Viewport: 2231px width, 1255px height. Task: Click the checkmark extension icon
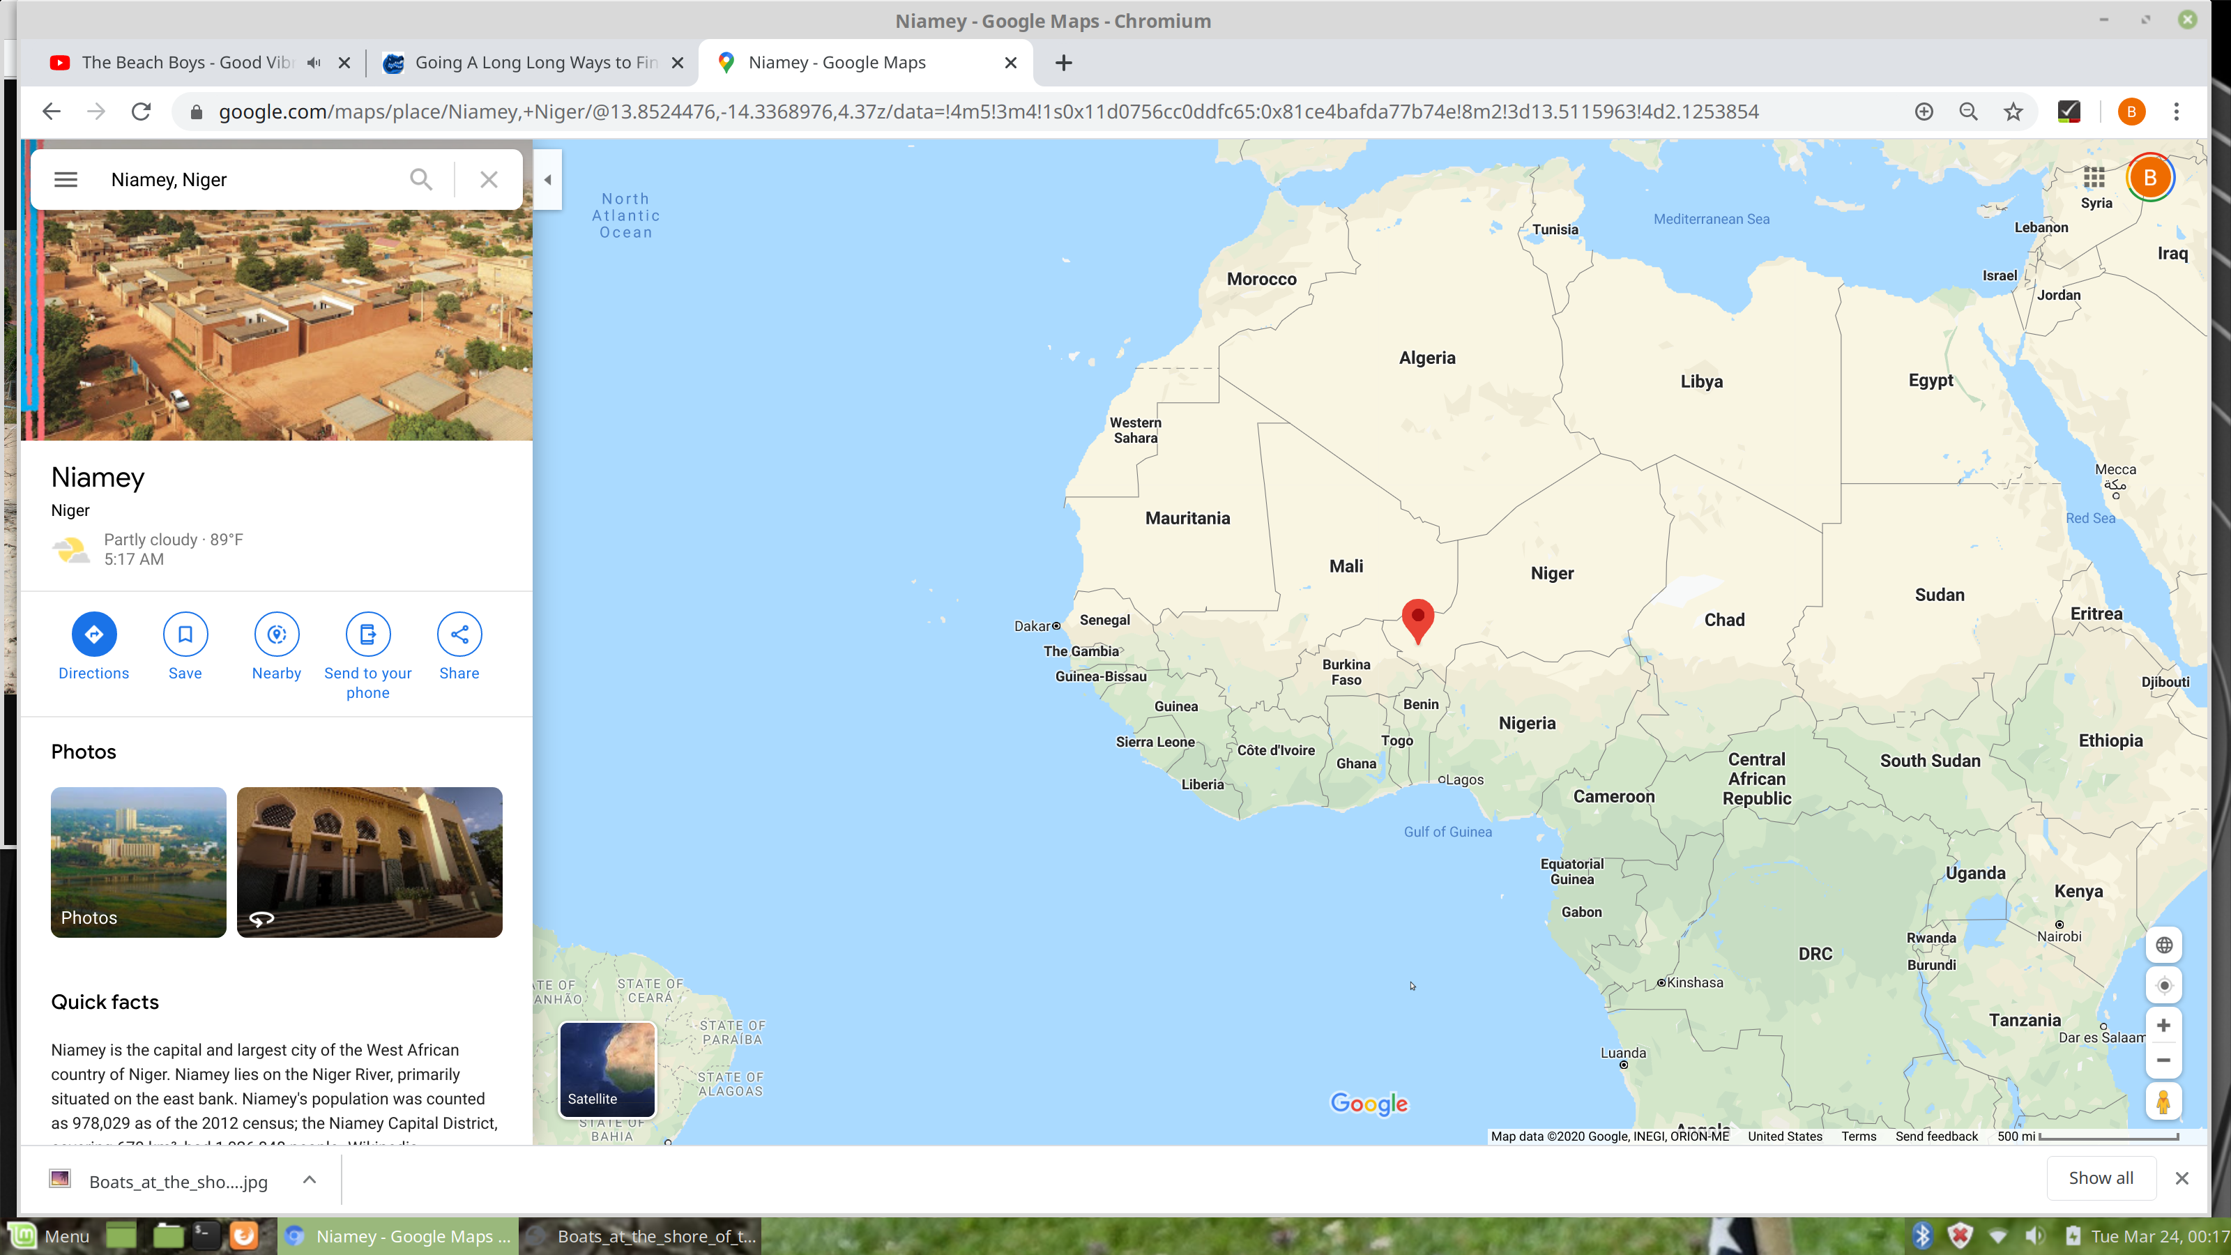2069,112
